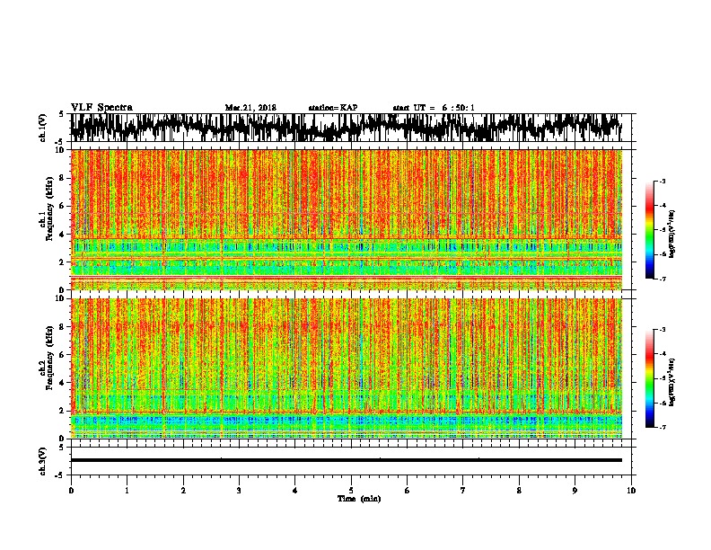Click the "10" kHz tick on ch.1 spectrogram
This screenshot has height=550, width=711.
click(61, 150)
